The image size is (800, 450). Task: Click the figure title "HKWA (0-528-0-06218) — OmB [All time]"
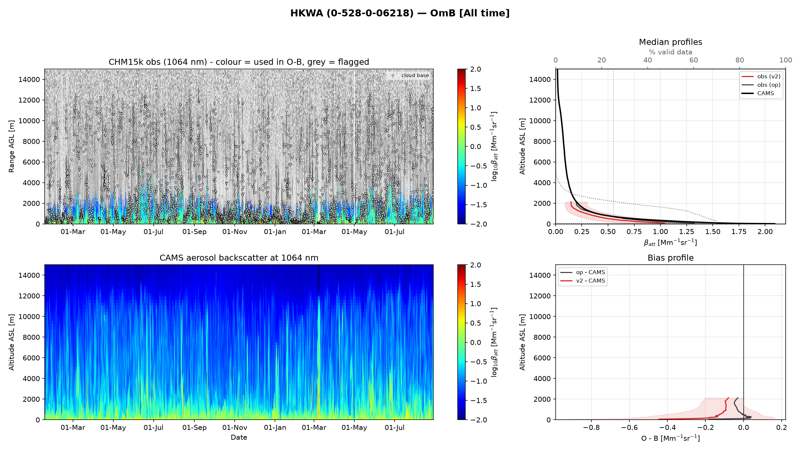400,13
